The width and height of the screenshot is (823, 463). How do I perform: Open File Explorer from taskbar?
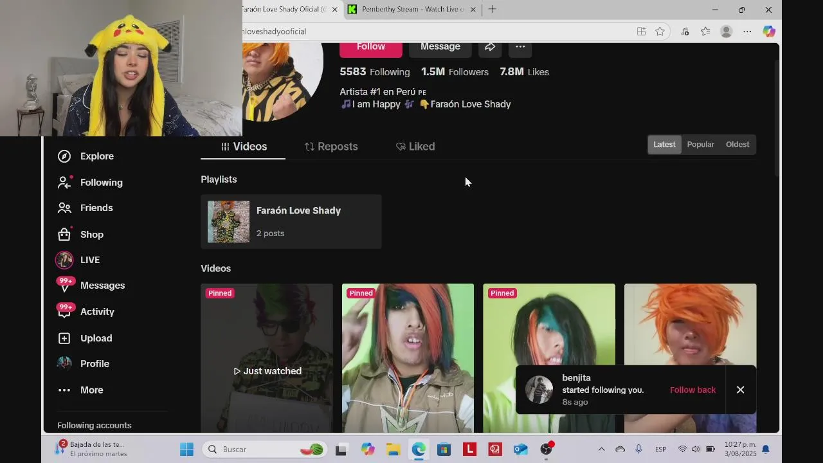[393, 449]
